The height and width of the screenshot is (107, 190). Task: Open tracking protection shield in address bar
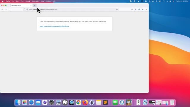pyautogui.click(x=24, y=10)
